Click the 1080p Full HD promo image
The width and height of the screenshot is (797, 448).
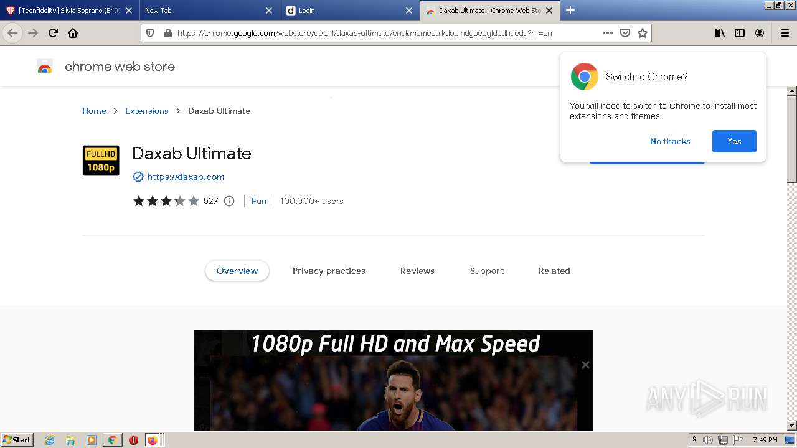tap(394, 380)
